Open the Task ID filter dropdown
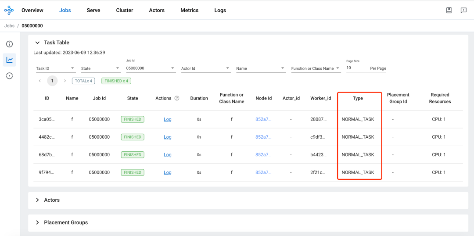 [56, 68]
